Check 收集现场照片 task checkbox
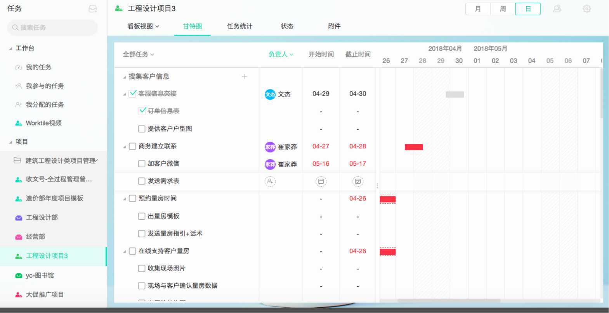Viewport: 609px width, 313px height. pyautogui.click(x=142, y=268)
